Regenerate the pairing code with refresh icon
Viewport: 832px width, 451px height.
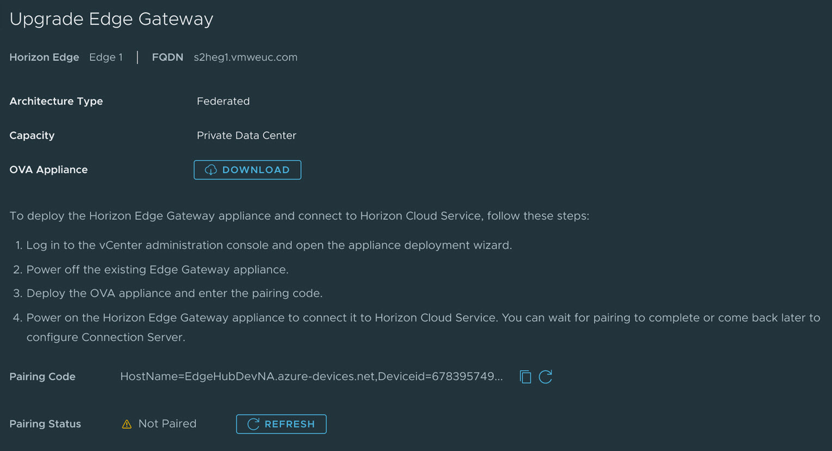(545, 377)
